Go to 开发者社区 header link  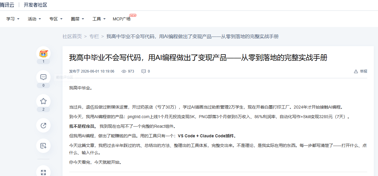pyautogui.click(x=35, y=5)
